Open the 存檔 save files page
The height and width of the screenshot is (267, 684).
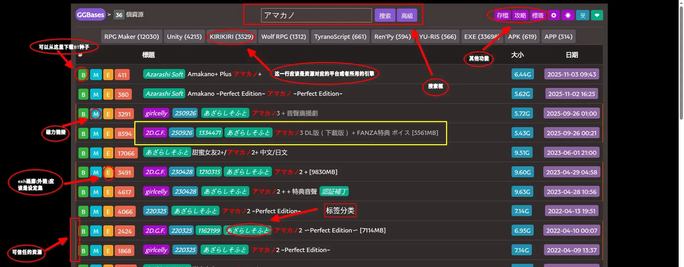[x=503, y=15]
